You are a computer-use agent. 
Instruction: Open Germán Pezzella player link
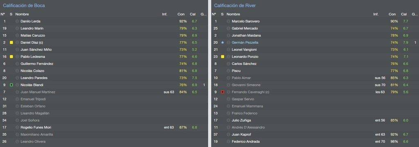click(x=245, y=42)
